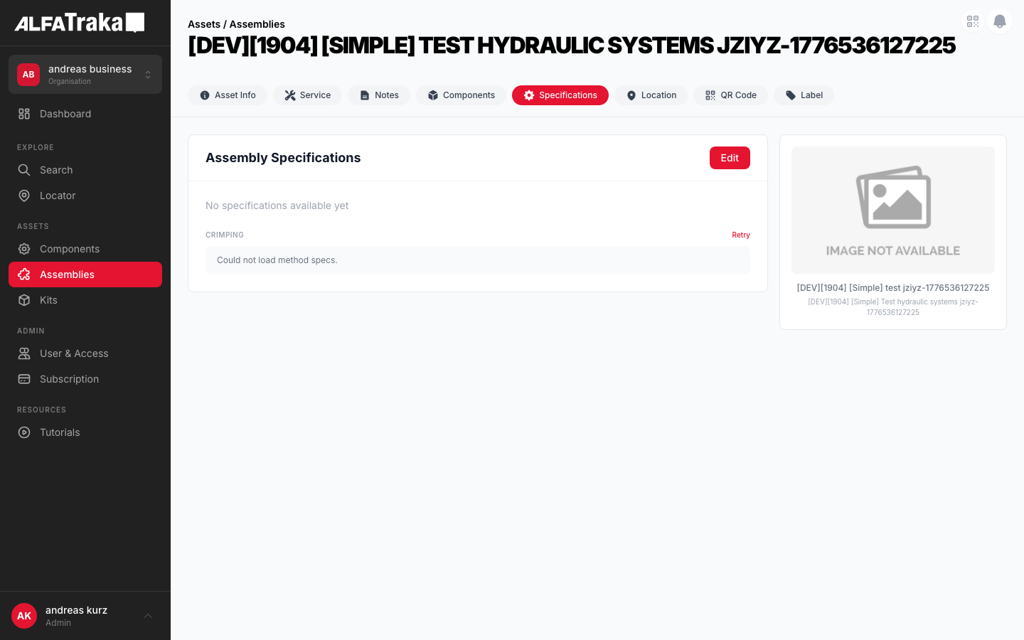This screenshot has width=1024, height=640.
Task: Open Tutorials under Resources
Action: (x=60, y=432)
